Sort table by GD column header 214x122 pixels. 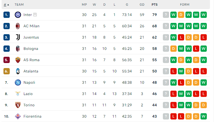click(x=142, y=5)
